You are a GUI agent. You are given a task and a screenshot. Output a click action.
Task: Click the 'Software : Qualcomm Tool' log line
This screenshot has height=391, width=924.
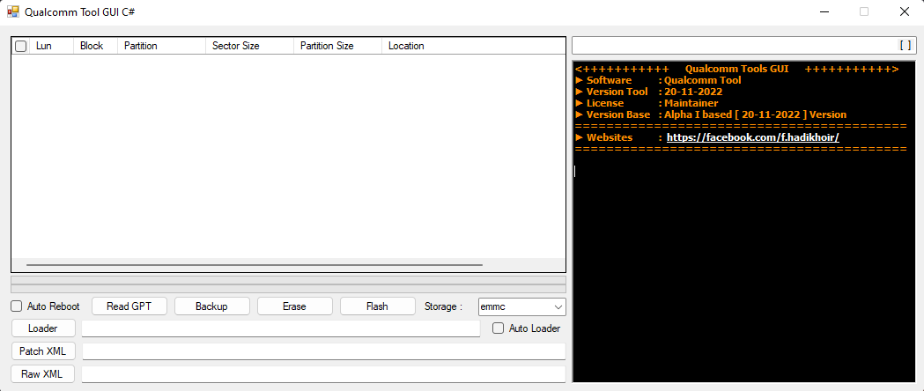(x=658, y=80)
